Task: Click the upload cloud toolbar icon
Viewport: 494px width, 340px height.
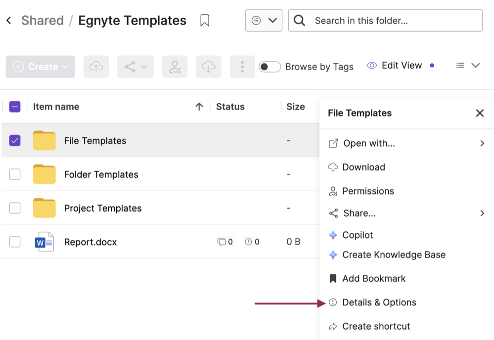Action: click(x=96, y=67)
